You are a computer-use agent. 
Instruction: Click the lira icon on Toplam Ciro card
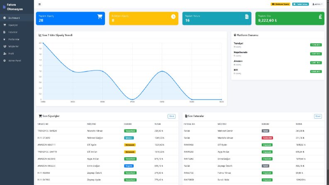[x=320, y=17]
